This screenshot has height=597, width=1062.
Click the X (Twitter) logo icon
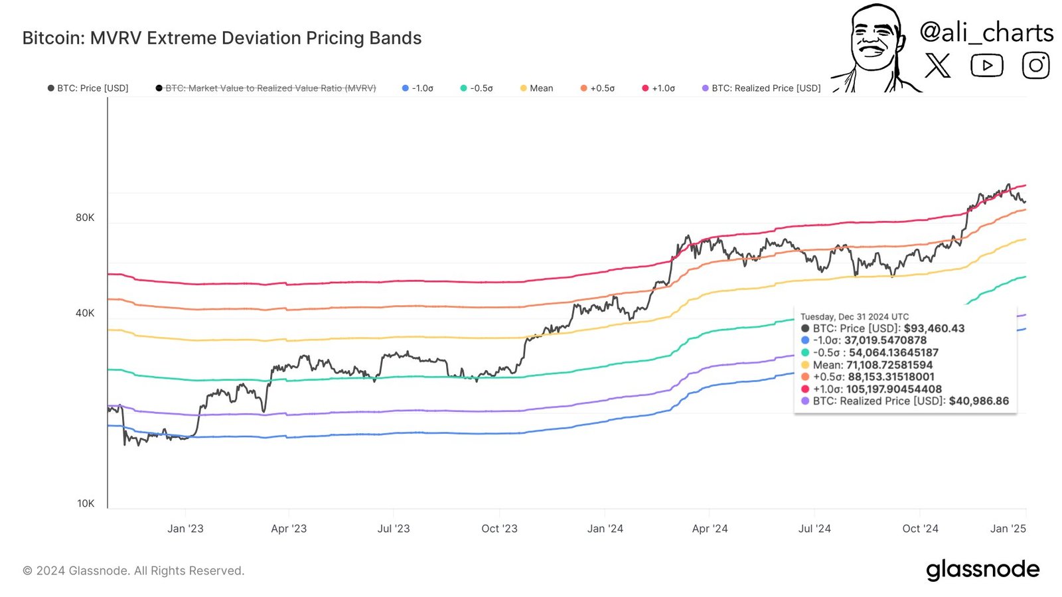(938, 65)
